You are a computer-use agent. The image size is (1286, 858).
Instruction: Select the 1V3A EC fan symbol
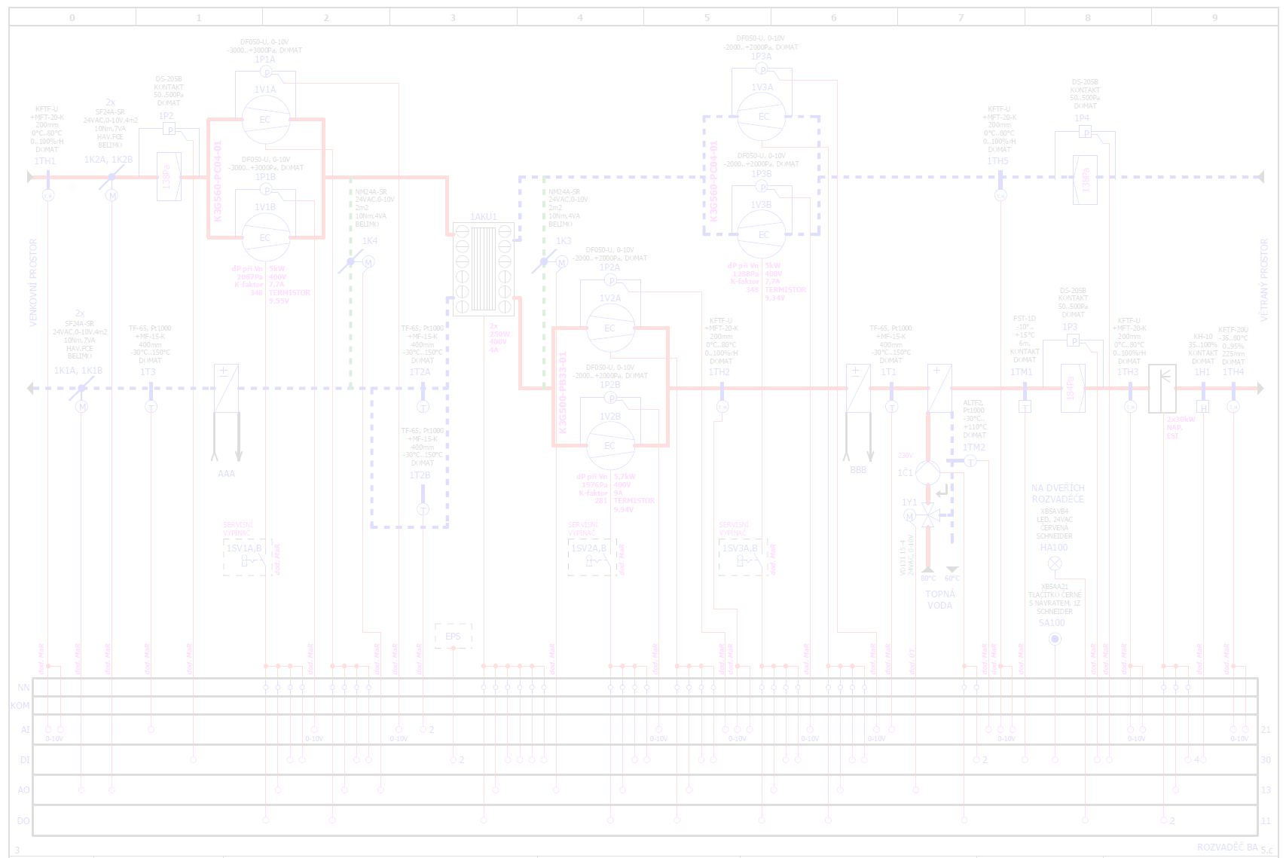[x=762, y=116]
